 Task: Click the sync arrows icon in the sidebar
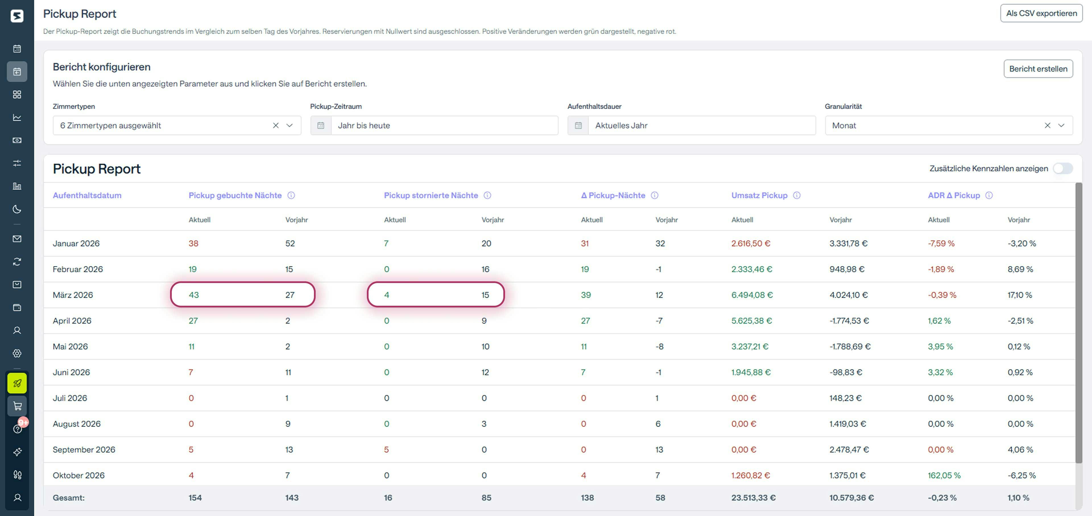coord(17,261)
